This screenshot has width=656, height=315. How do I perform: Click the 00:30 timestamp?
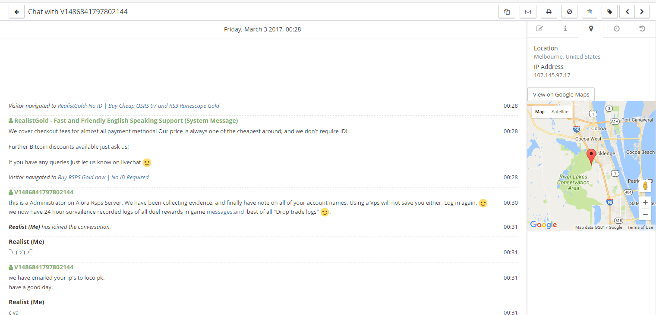click(511, 203)
